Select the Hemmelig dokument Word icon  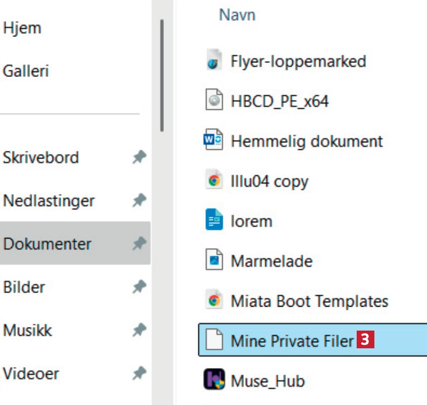pos(213,140)
